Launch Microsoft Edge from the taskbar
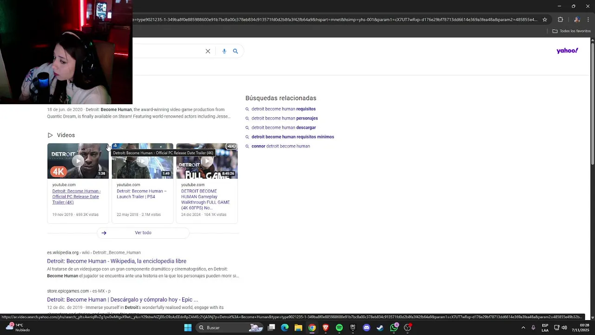Image resolution: width=595 pixels, height=335 pixels. point(285,328)
